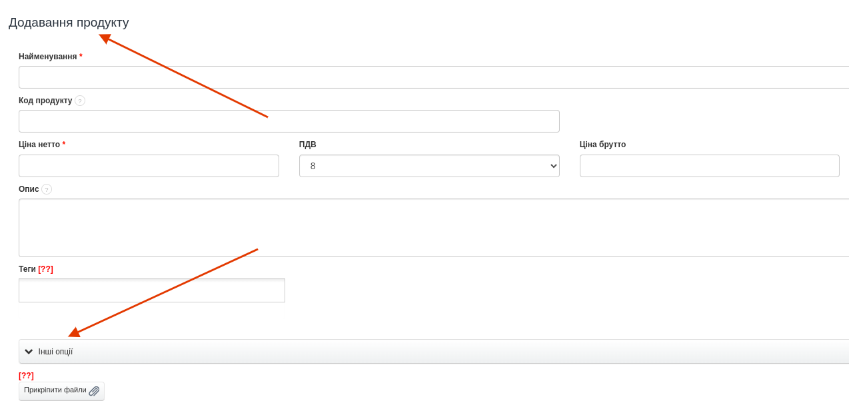Click the paperclip Прикріпити файли button
849x411 pixels.
(x=61, y=391)
